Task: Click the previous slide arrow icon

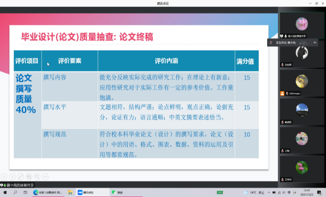Action: click(x=4, y=176)
